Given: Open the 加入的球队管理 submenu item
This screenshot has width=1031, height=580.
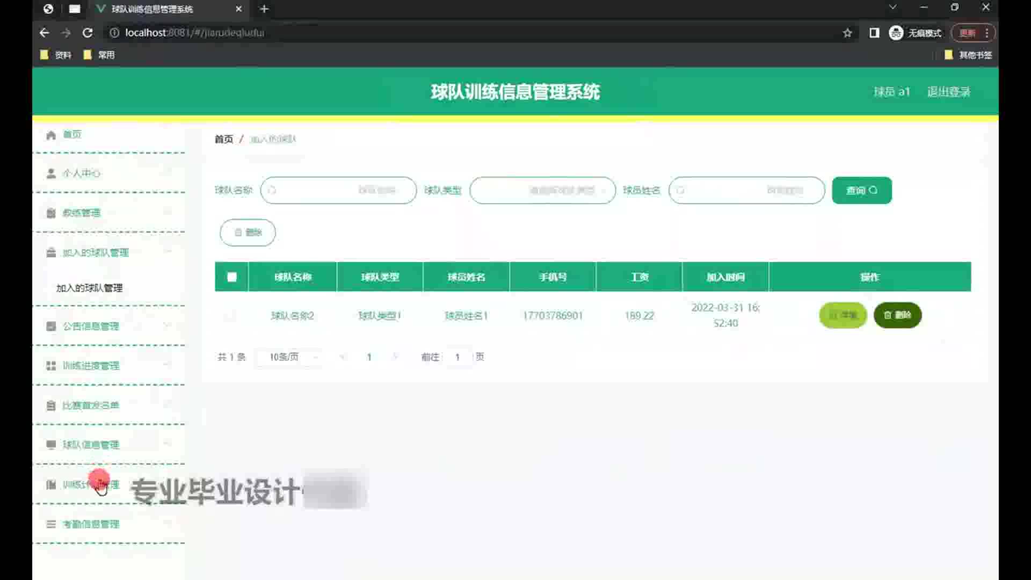Looking at the screenshot, I should (x=90, y=288).
